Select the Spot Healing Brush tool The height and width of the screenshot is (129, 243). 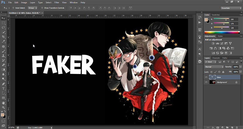[3, 46]
